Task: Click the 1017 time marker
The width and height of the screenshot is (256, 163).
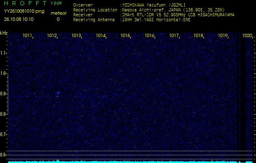Action: pos(174,35)
